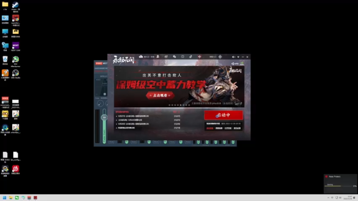Click the 点击观看 banner button
Viewport: 358px width, 201px height.
[160, 95]
